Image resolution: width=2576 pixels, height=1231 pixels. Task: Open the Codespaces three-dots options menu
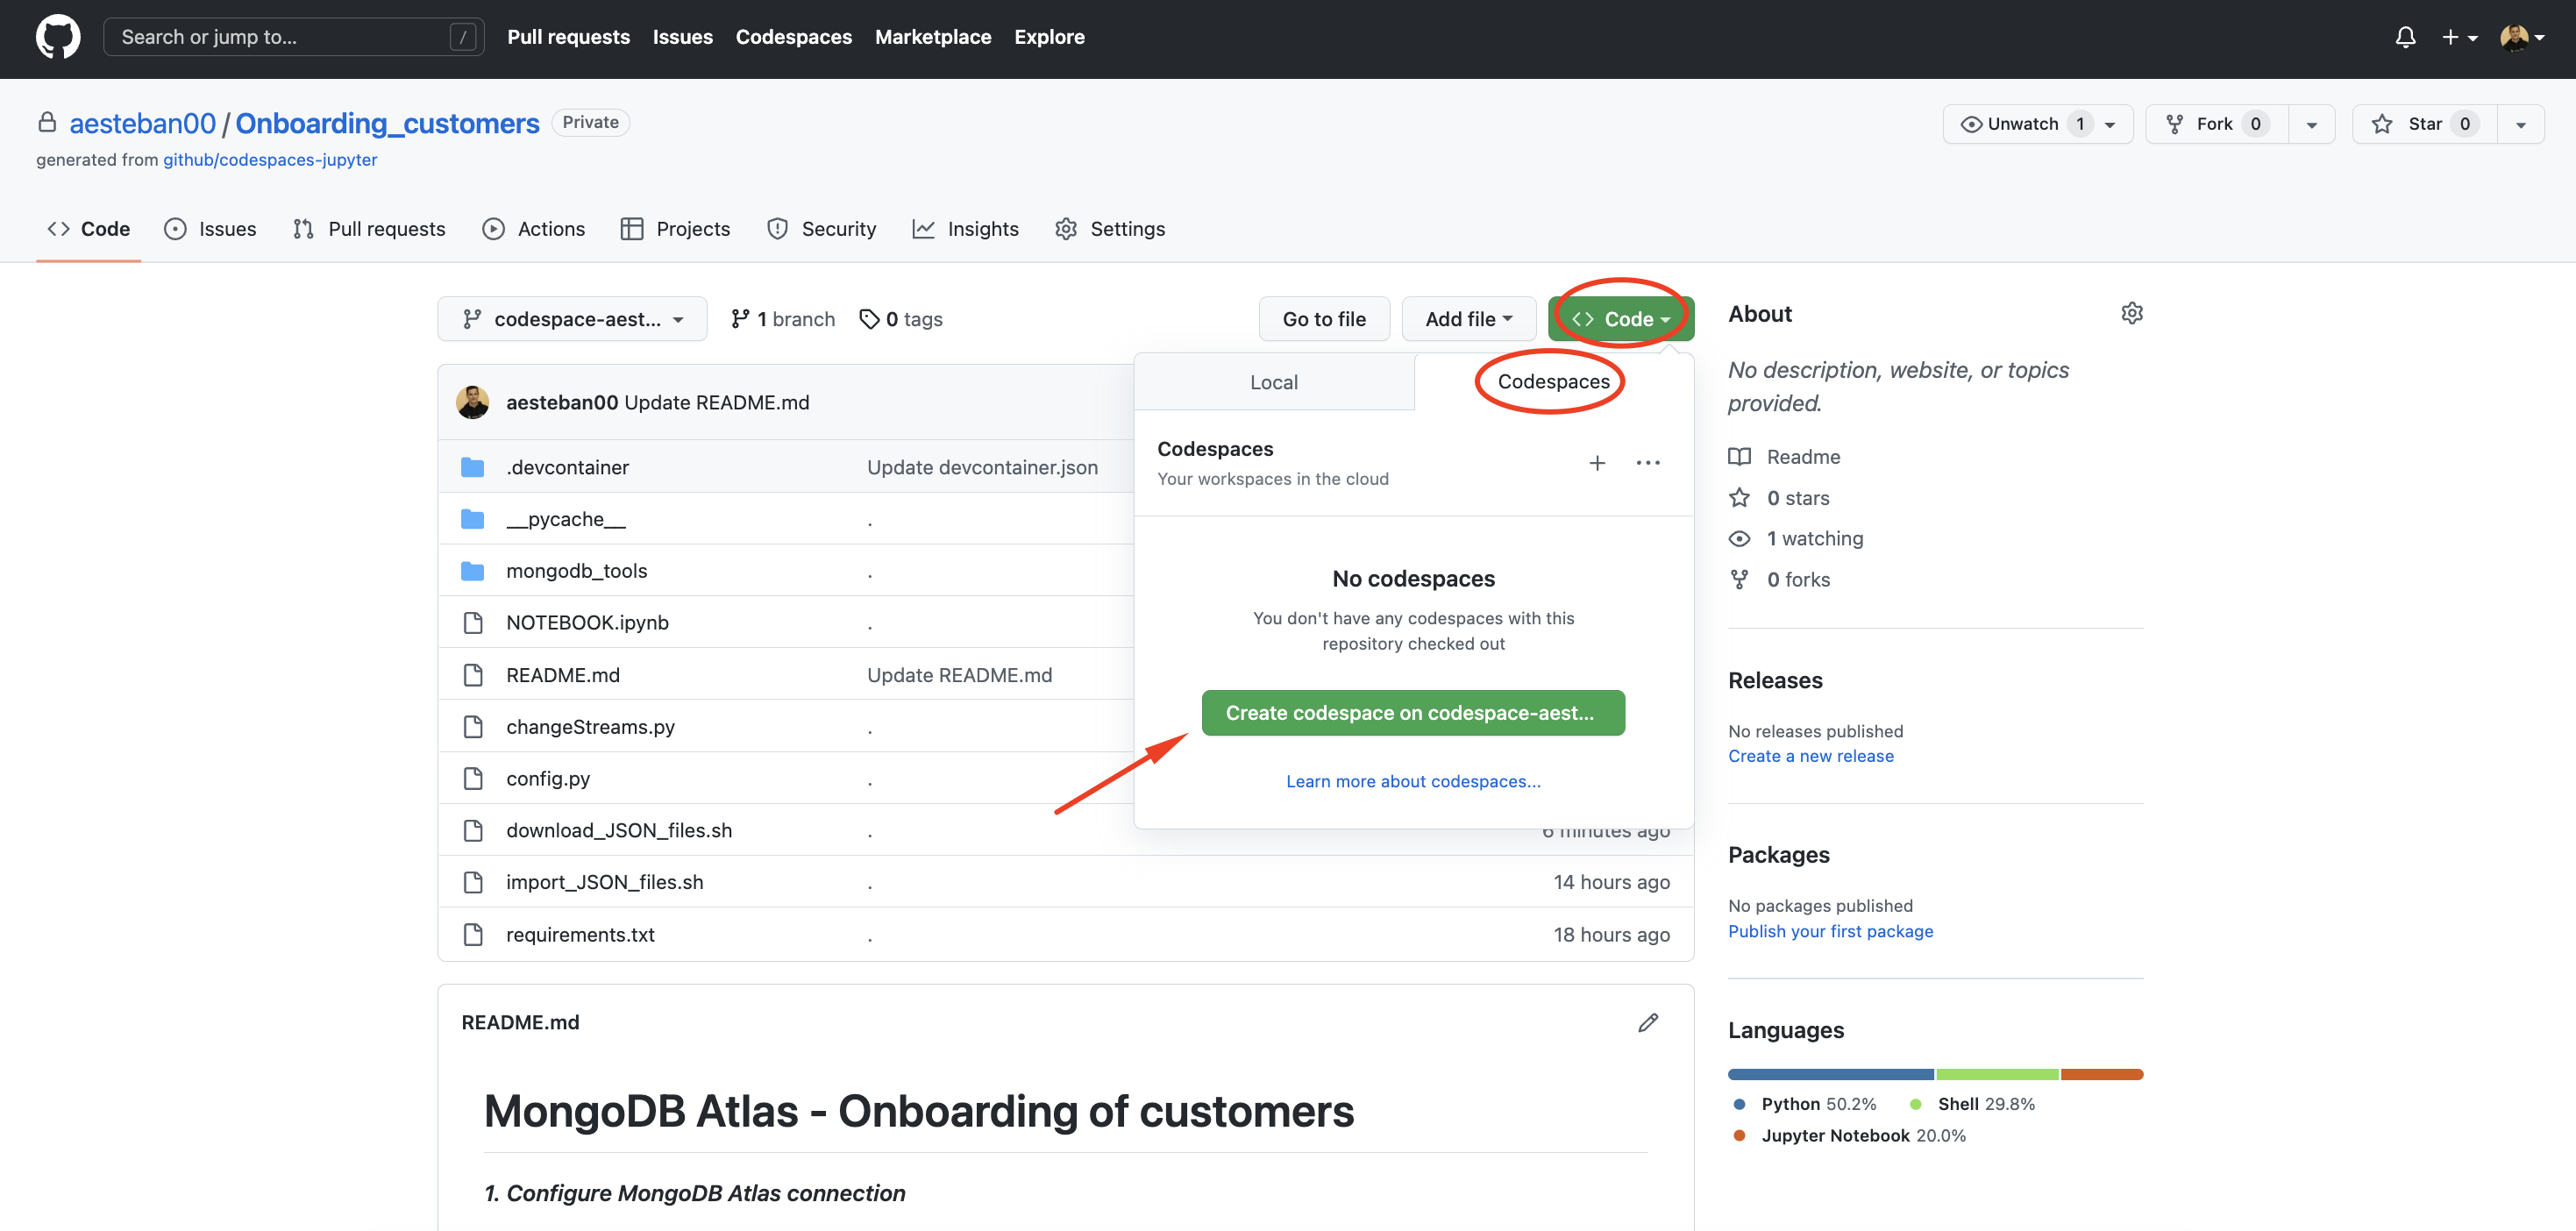[1647, 463]
